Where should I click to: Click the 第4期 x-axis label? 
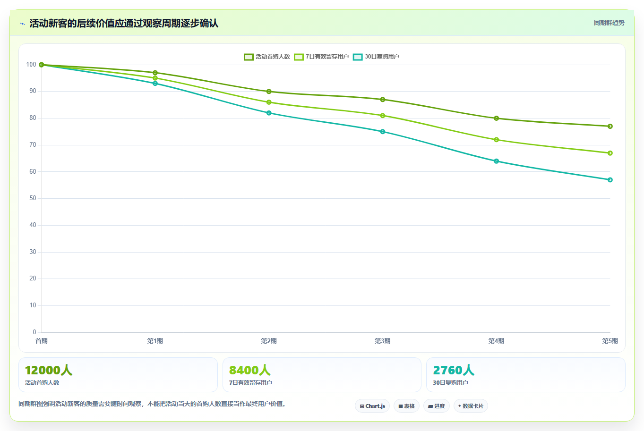496,341
